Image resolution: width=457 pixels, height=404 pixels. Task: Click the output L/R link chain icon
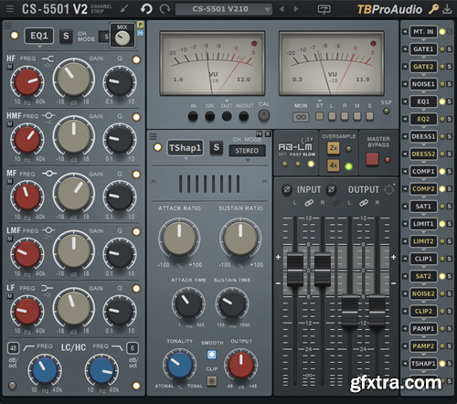(364, 203)
